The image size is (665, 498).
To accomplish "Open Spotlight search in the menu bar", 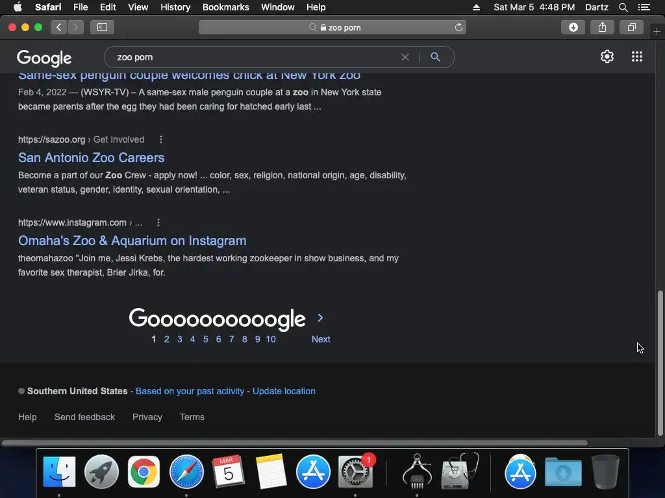I will (623, 7).
